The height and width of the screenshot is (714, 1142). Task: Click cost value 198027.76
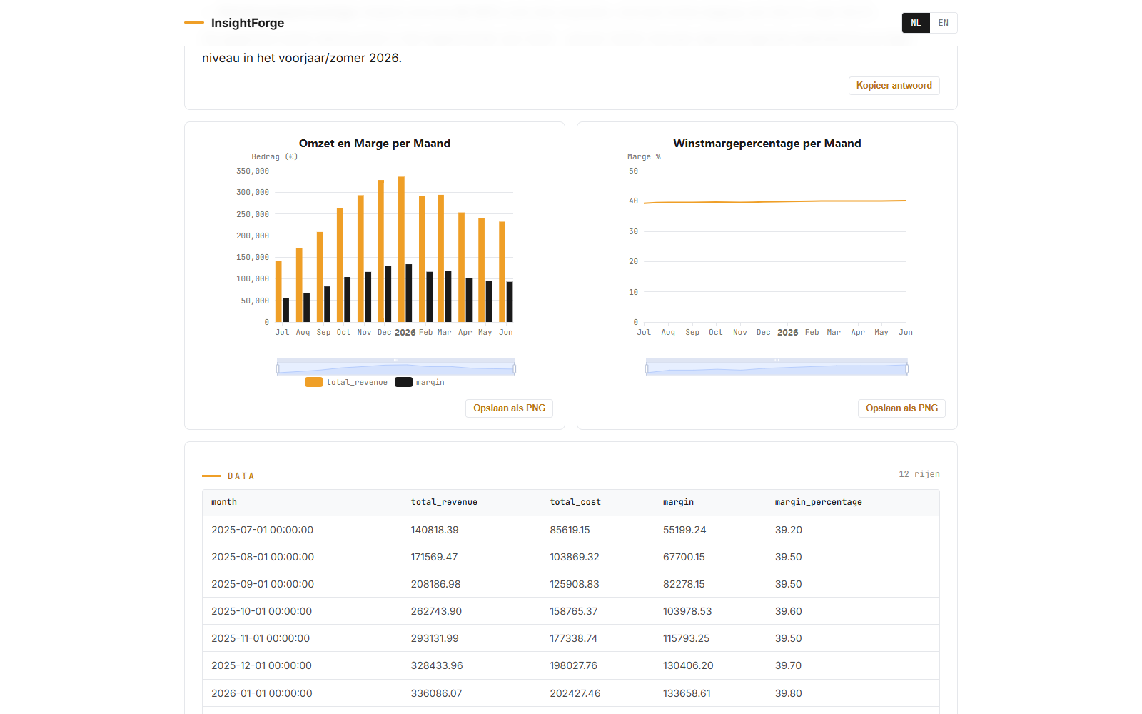pos(574,665)
